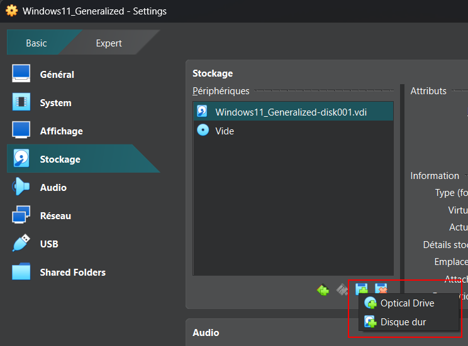
Task: Click the add attachment icon
Action: [x=362, y=289]
